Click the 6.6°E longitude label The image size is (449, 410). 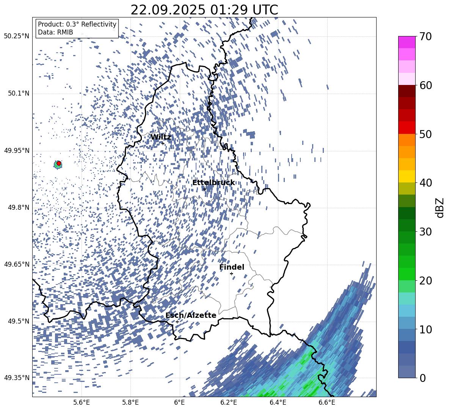[x=327, y=403]
